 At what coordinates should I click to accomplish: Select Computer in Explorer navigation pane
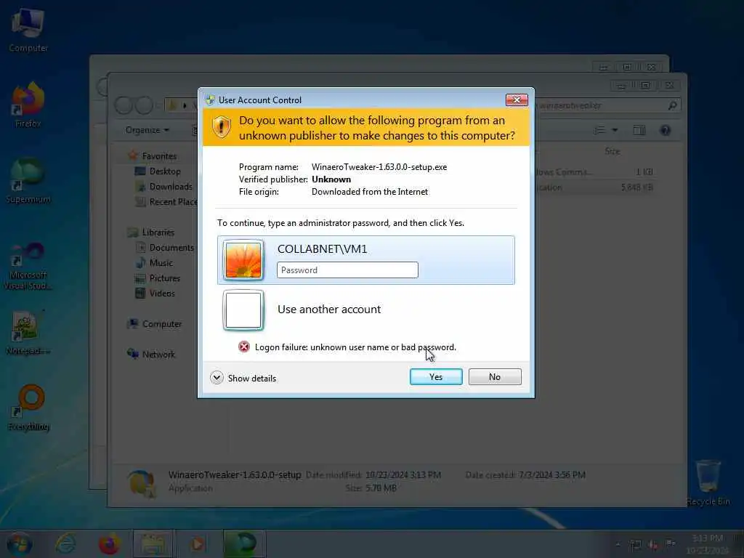[x=162, y=324]
